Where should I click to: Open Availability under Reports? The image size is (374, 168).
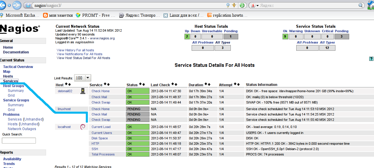(x=12, y=159)
